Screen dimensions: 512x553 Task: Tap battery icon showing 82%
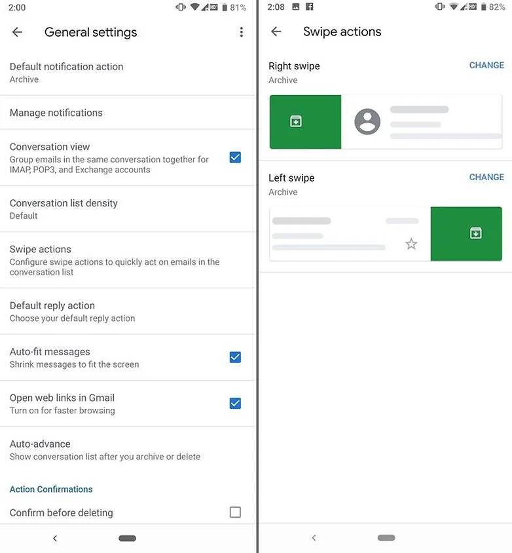pyautogui.click(x=483, y=7)
